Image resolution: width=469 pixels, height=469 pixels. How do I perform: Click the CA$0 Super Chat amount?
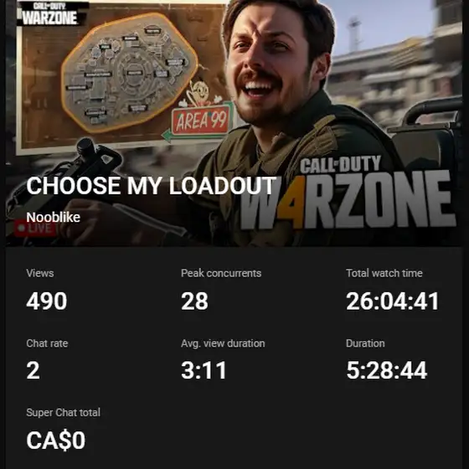[56, 441]
